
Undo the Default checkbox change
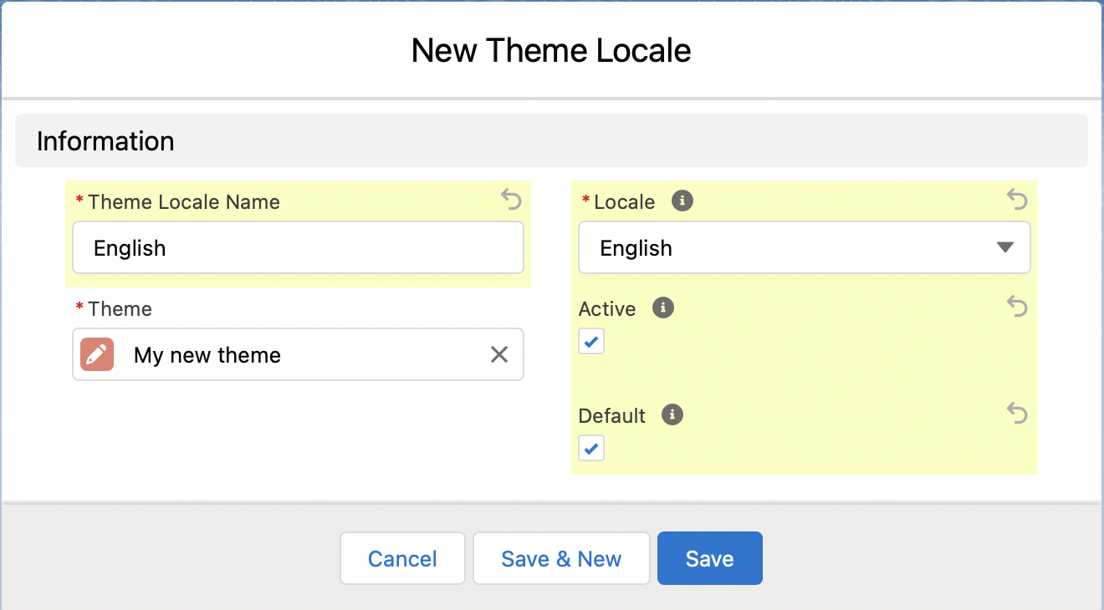(1016, 414)
